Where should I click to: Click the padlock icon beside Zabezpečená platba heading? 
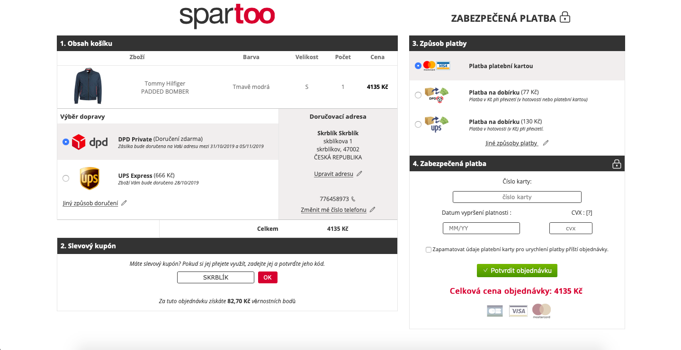click(x=565, y=17)
